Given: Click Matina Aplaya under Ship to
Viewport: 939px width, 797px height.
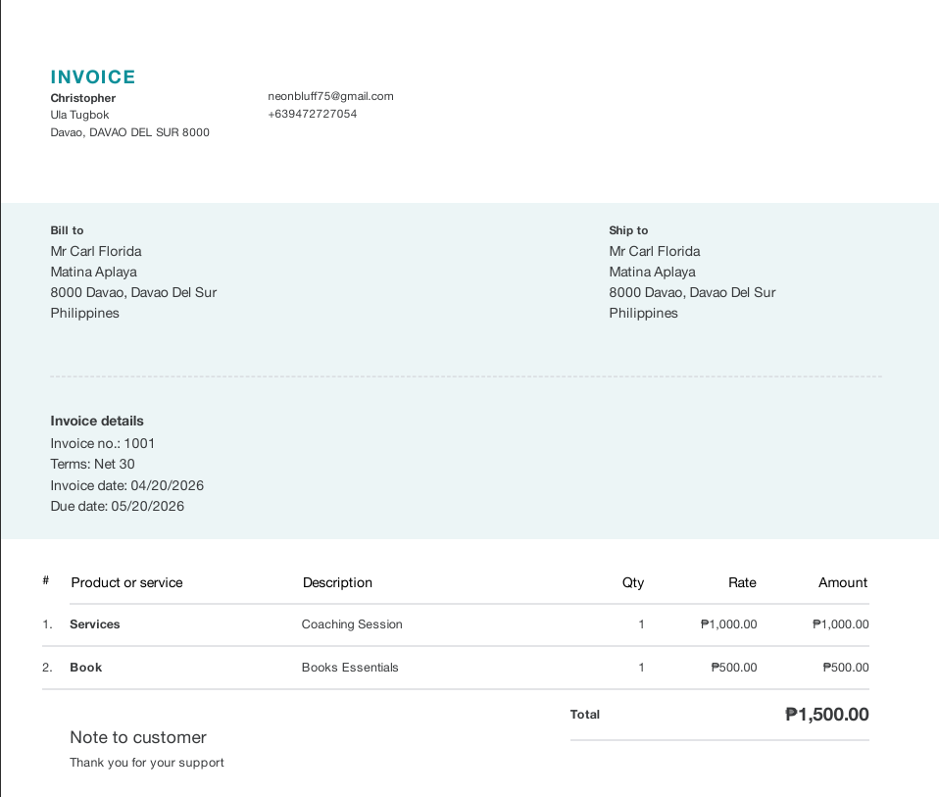Looking at the screenshot, I should coord(652,273).
